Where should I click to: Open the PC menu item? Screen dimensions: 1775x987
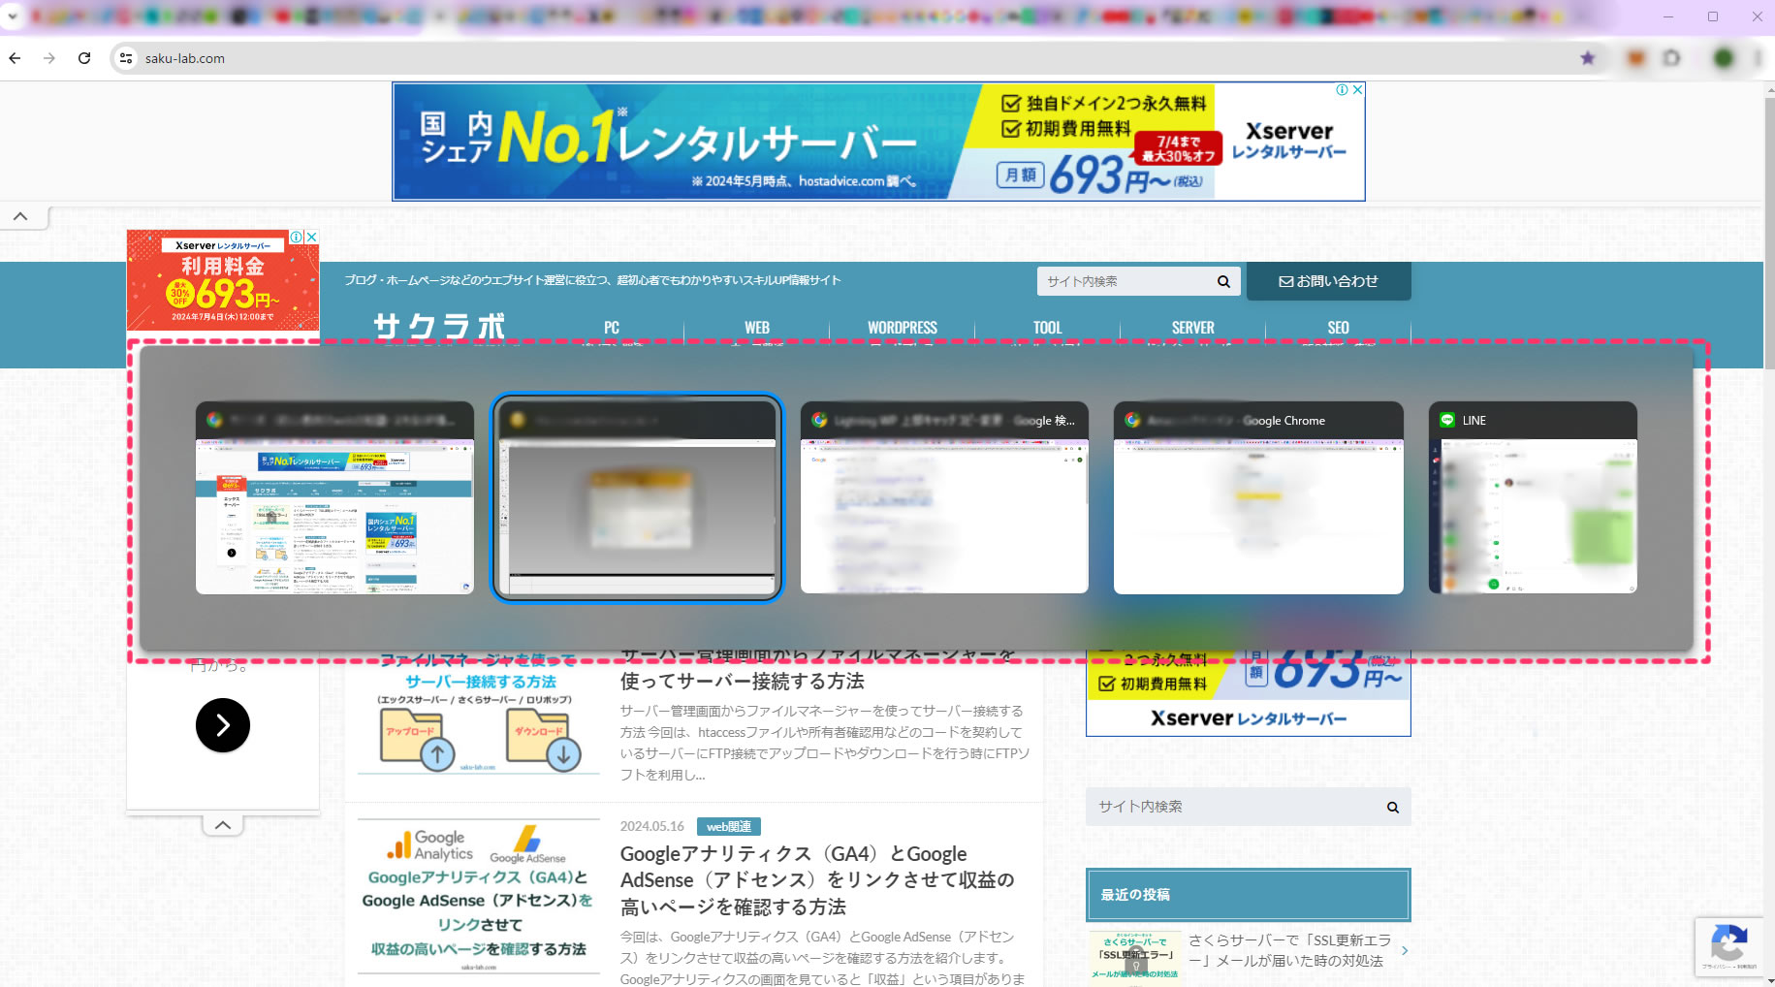612,328
